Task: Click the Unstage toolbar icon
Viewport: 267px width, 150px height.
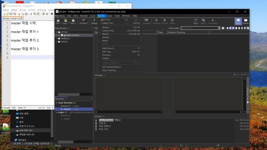Action: (146, 20)
